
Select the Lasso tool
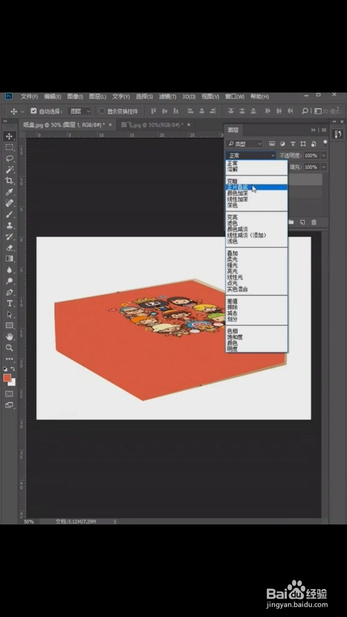(9, 159)
